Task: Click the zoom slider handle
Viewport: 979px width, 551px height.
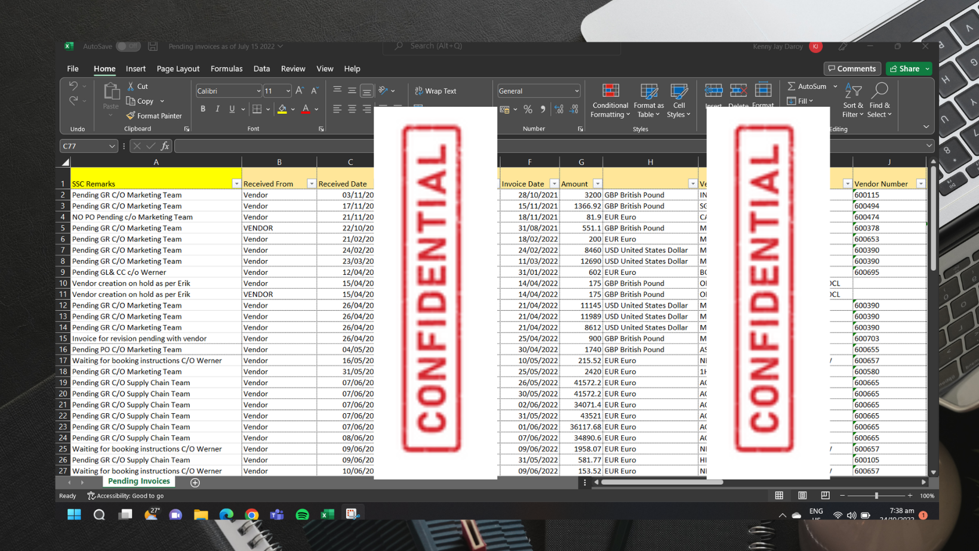Action: click(x=876, y=496)
